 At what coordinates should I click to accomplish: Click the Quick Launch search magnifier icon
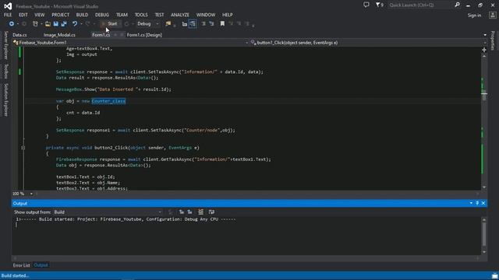(x=458, y=5)
